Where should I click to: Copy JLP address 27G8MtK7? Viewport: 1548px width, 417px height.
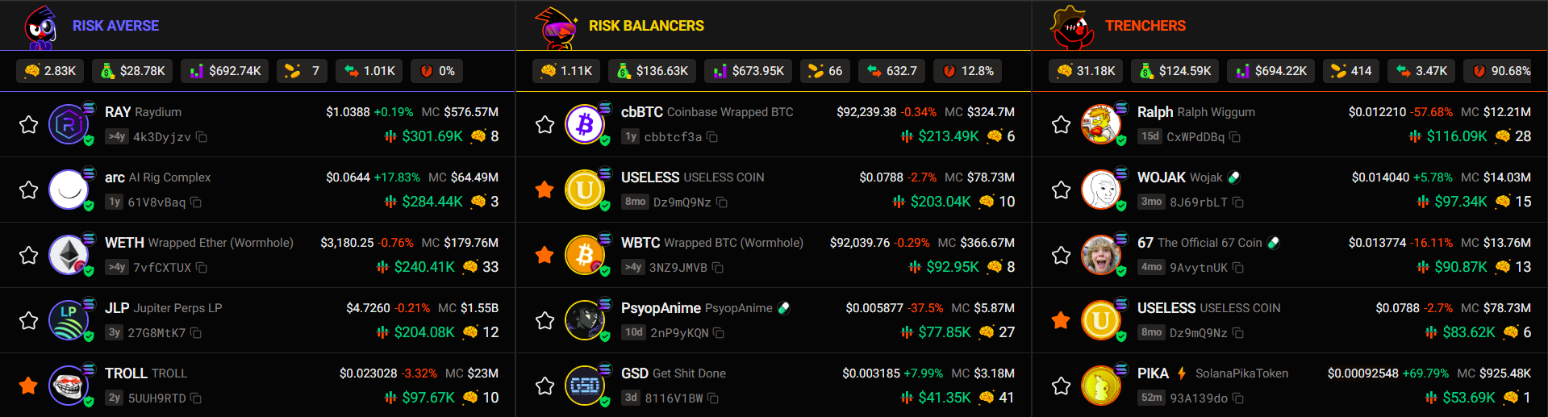click(196, 333)
